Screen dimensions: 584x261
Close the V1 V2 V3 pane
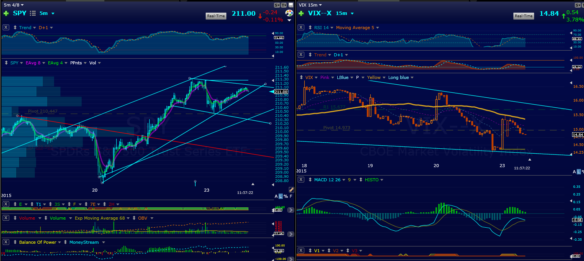(x=301, y=251)
